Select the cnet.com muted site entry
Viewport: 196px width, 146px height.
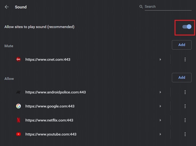48,59
